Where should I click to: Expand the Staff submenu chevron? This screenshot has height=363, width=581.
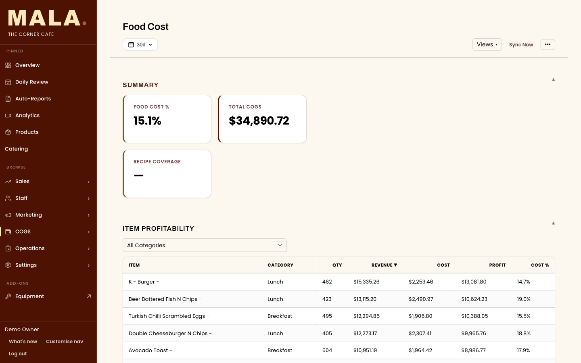[89, 198]
